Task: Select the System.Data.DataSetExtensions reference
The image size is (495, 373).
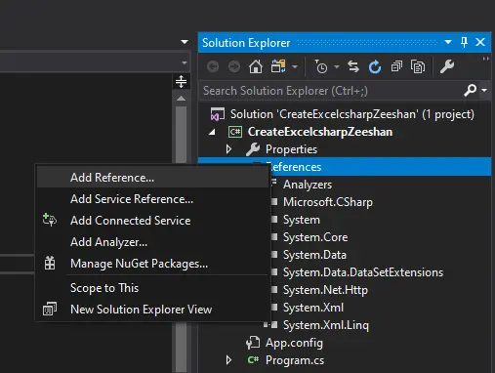Action: point(363,272)
